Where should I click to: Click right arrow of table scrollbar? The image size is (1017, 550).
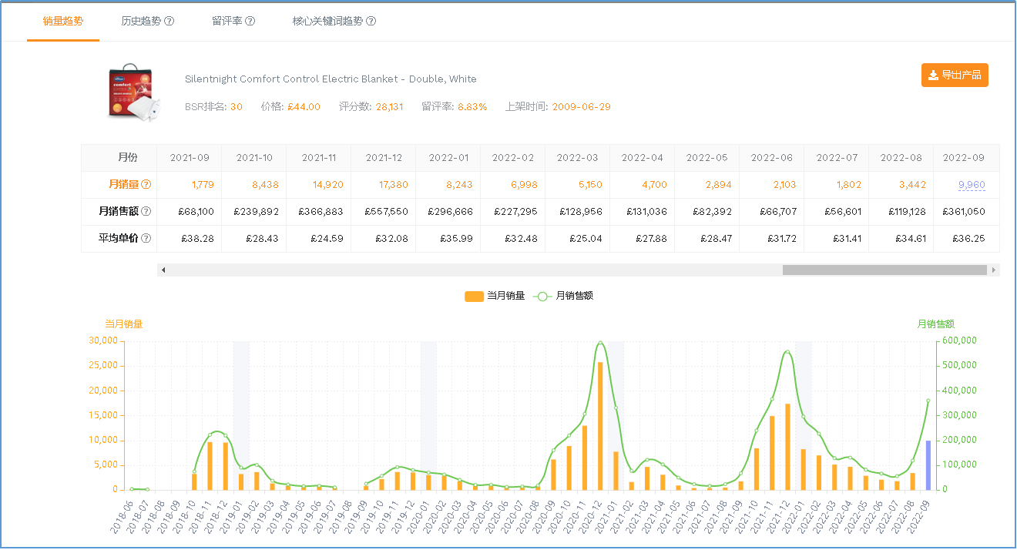coord(994,270)
